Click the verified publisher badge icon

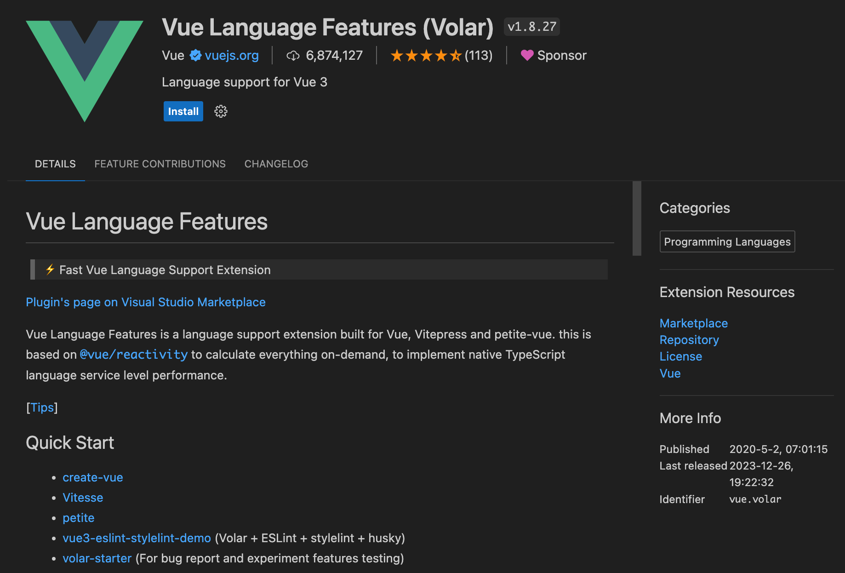coord(195,55)
